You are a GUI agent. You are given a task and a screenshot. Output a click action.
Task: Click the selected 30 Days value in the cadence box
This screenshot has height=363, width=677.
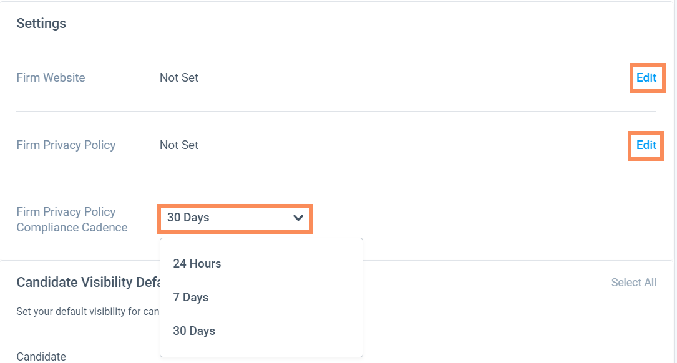[x=188, y=218]
